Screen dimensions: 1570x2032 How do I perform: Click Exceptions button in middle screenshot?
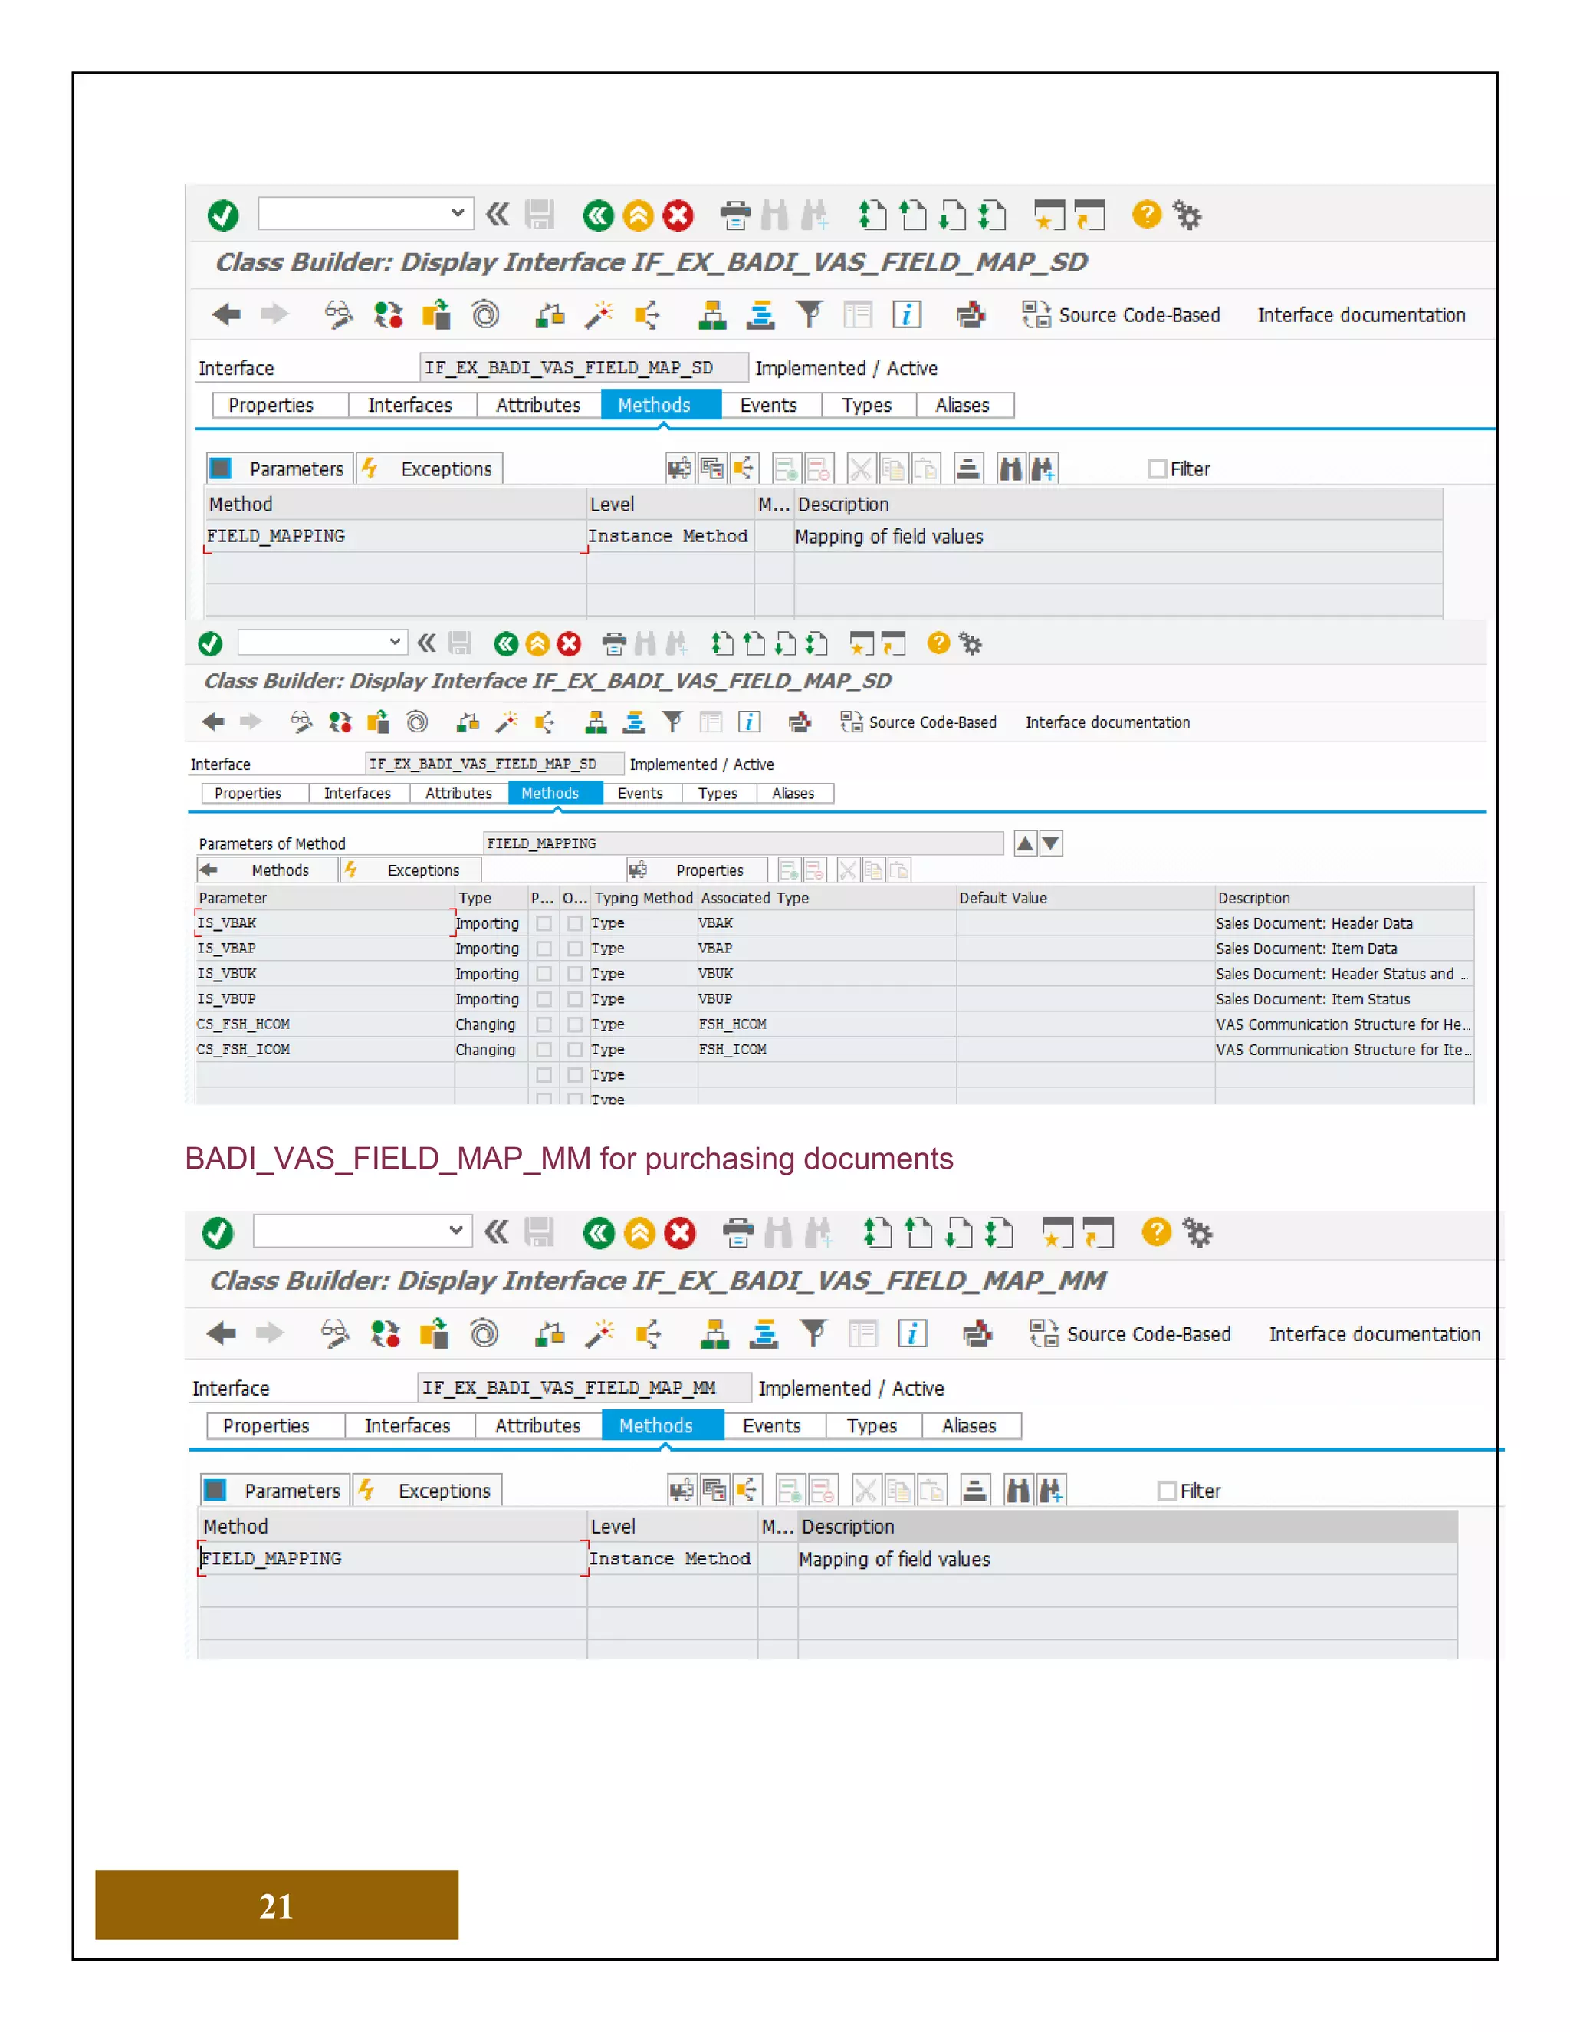click(x=409, y=871)
